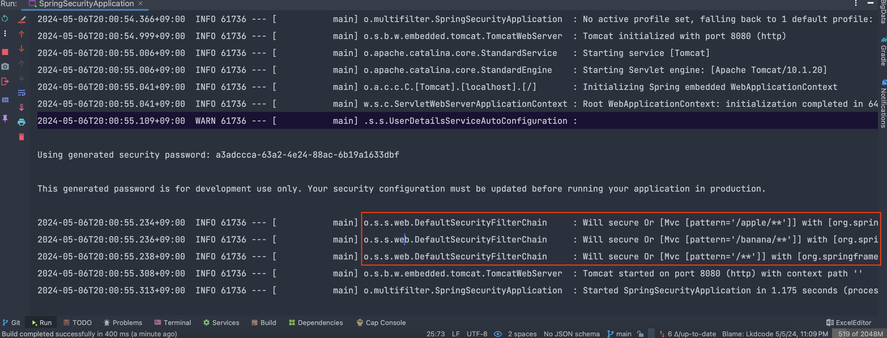Open the Dependencies tool window
This screenshot has width=887, height=338.
316,322
